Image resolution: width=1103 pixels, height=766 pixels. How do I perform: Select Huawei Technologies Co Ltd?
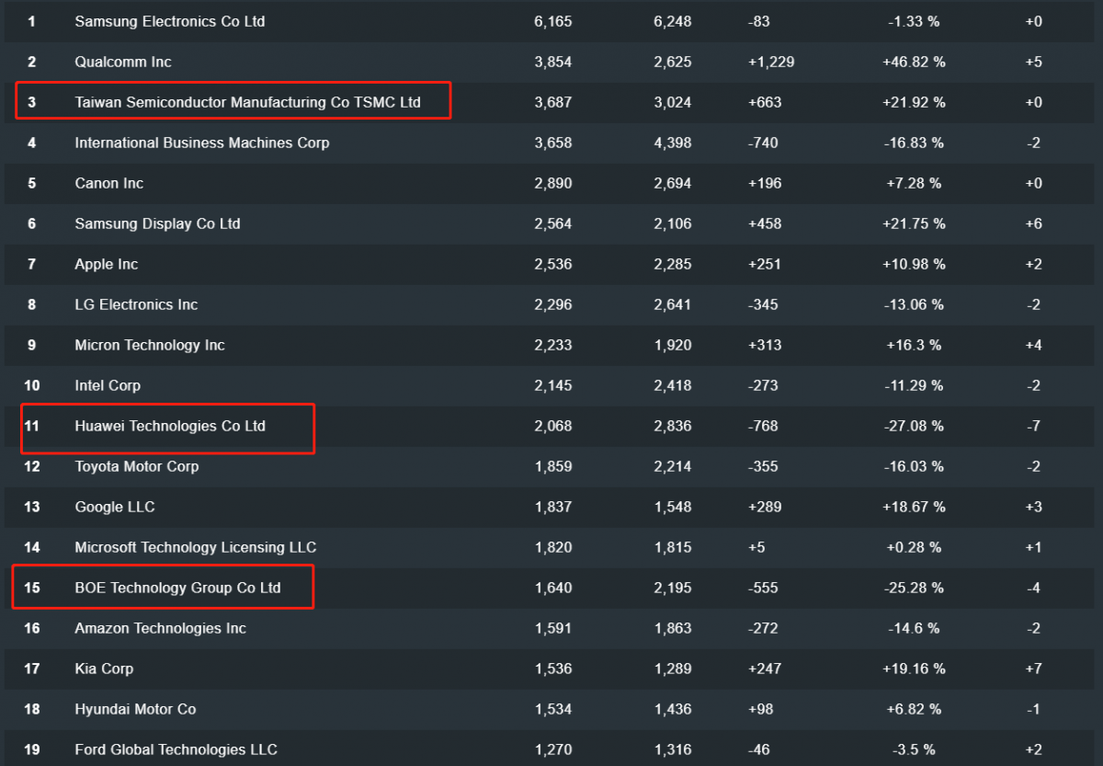[x=170, y=426]
